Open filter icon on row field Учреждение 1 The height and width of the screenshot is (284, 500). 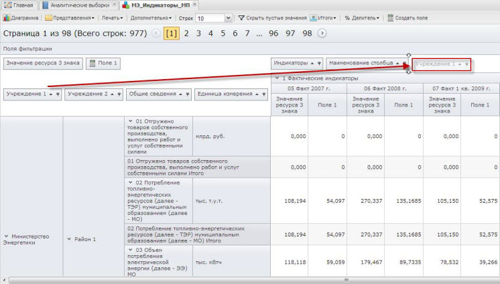point(58,94)
